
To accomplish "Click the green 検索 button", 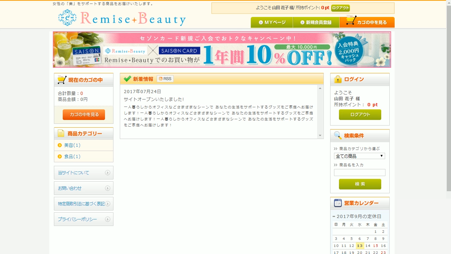I will click(360, 184).
